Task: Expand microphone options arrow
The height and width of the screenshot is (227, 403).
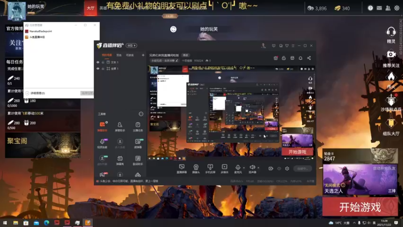Action: (x=244, y=168)
